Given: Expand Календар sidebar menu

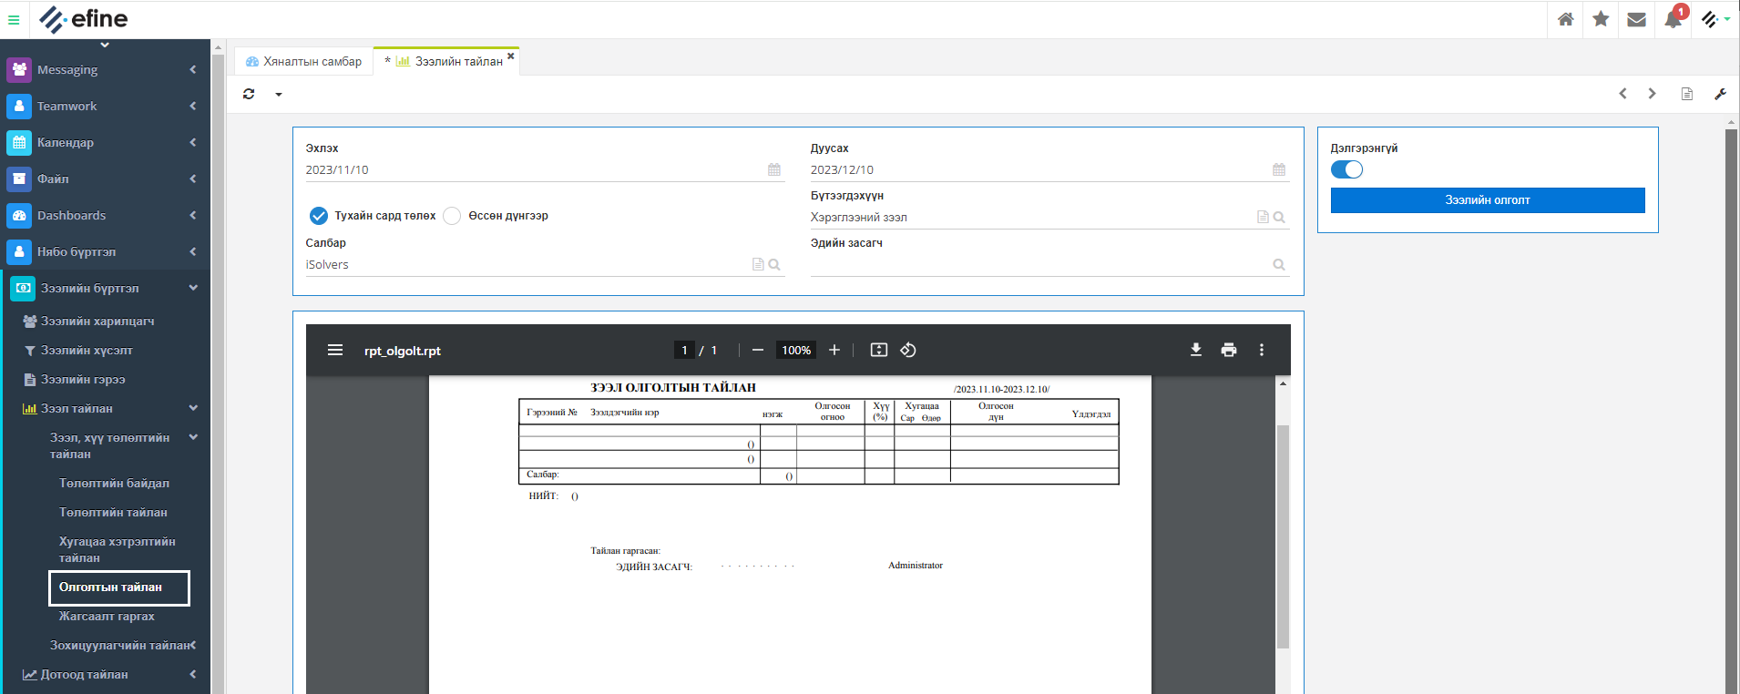Looking at the screenshot, I should pos(105,142).
